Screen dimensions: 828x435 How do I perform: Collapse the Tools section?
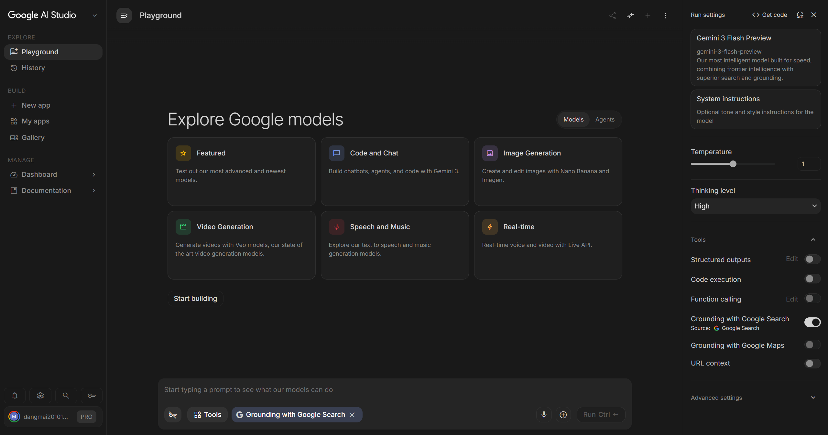pyautogui.click(x=813, y=239)
